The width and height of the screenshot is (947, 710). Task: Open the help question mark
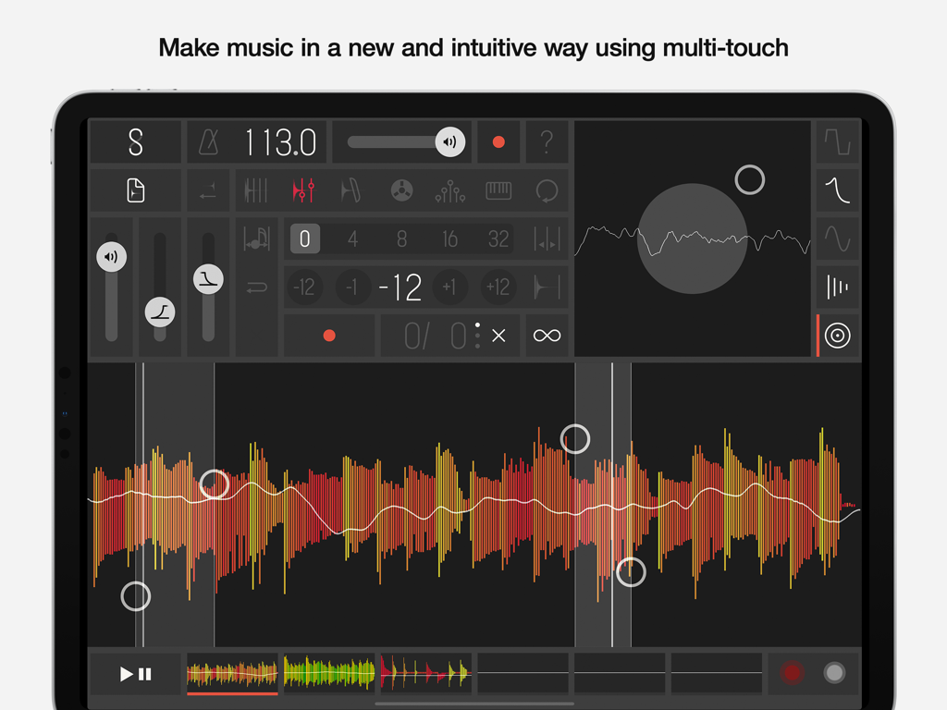(547, 142)
